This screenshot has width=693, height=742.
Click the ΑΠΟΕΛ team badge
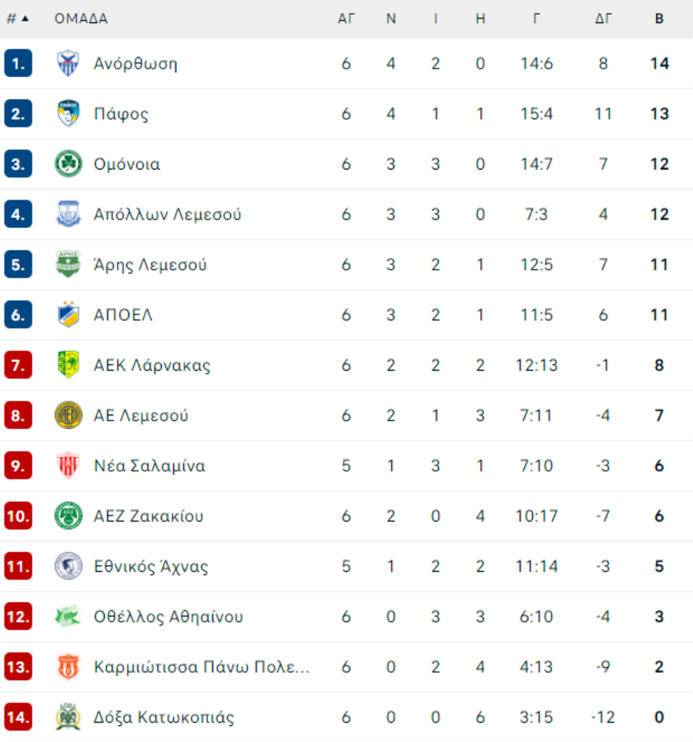coord(68,314)
